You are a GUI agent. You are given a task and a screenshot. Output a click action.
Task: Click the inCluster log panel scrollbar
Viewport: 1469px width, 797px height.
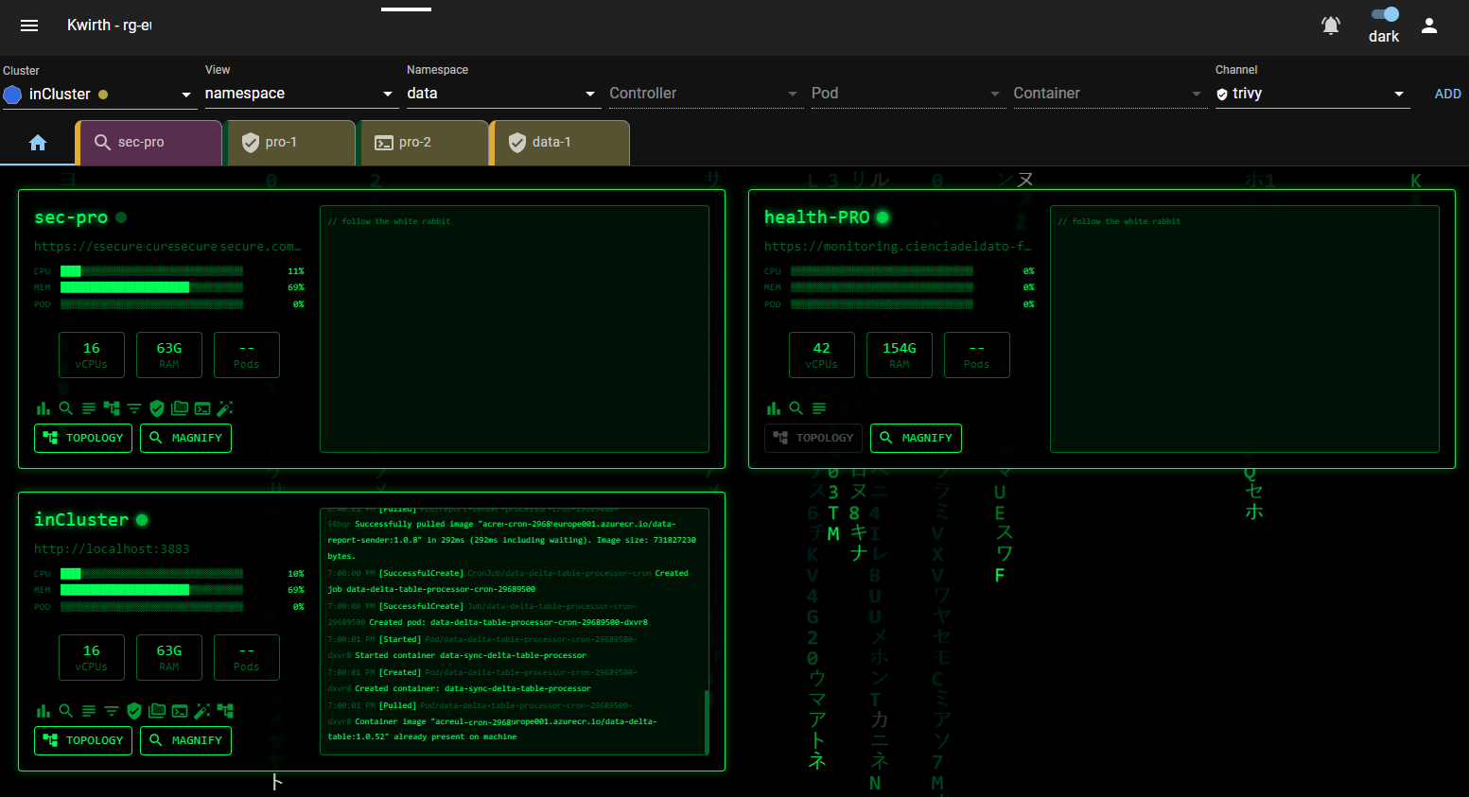point(707,720)
